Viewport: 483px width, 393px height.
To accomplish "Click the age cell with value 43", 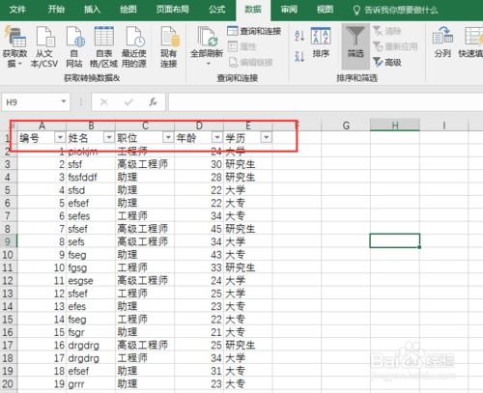I will tap(199, 255).
